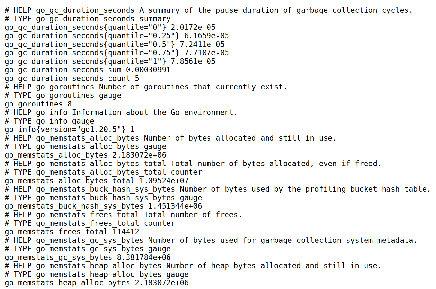Click the TYPE go_info gauge line
The height and width of the screenshot is (289, 436).
[x=50, y=121]
